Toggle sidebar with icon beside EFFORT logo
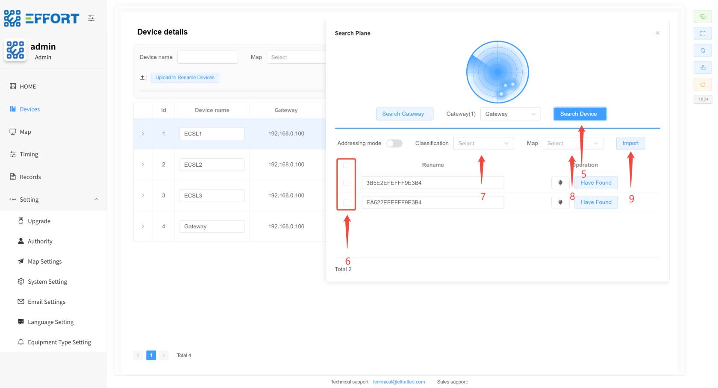 click(x=91, y=18)
